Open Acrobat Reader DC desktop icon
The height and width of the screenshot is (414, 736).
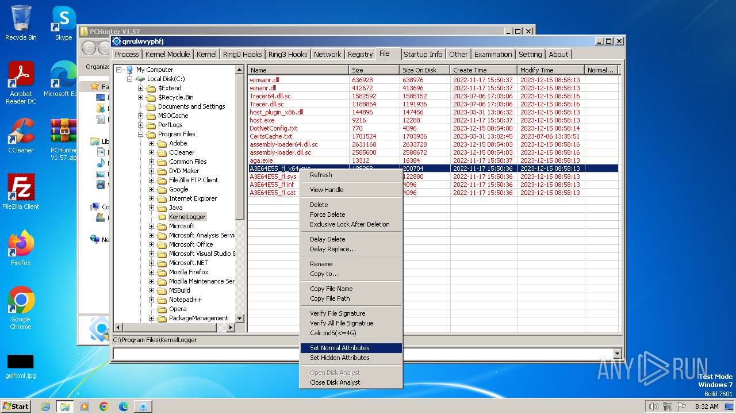(x=21, y=83)
